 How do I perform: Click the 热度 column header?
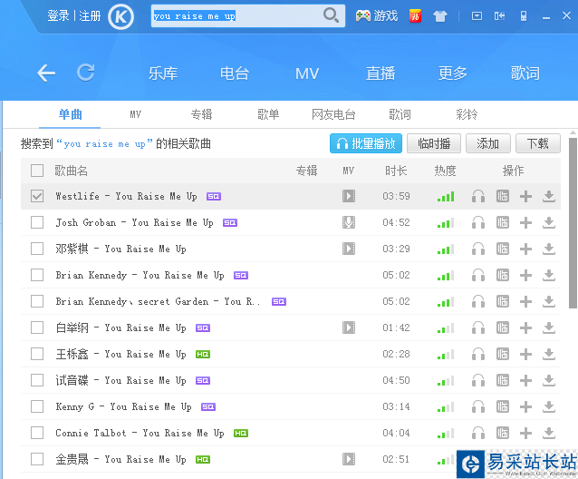pos(445,171)
